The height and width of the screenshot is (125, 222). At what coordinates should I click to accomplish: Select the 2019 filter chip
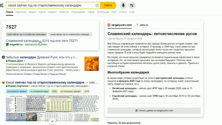click(87, 91)
